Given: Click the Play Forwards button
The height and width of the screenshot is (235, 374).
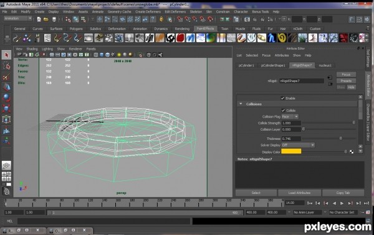Looking at the screenshot, I should point(342,203).
